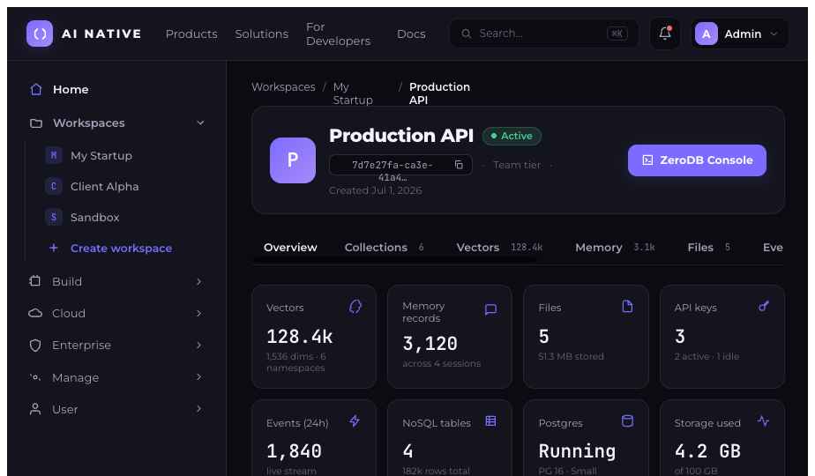Click the User person icon
This screenshot has width=815, height=476.
(34, 410)
